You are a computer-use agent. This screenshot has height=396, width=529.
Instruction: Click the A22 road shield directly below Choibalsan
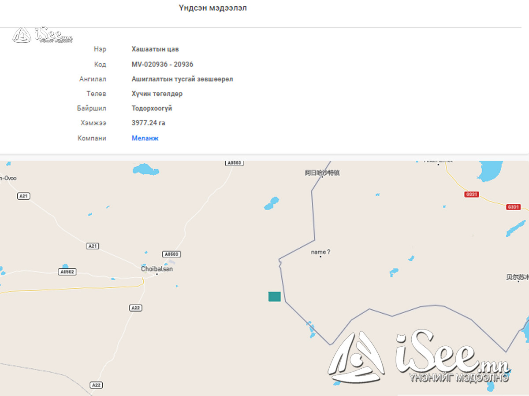pyautogui.click(x=136, y=308)
